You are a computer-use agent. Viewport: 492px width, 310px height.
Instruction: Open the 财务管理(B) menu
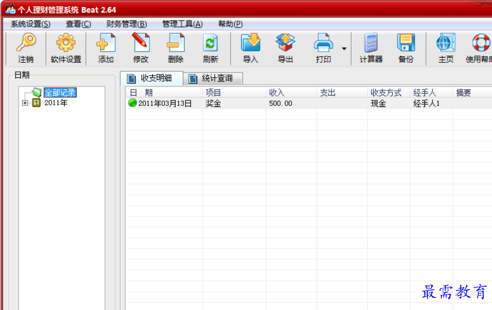point(126,24)
